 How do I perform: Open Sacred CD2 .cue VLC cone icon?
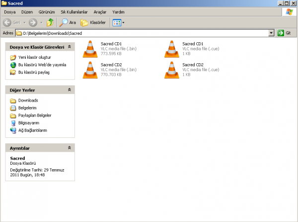(x=172, y=70)
